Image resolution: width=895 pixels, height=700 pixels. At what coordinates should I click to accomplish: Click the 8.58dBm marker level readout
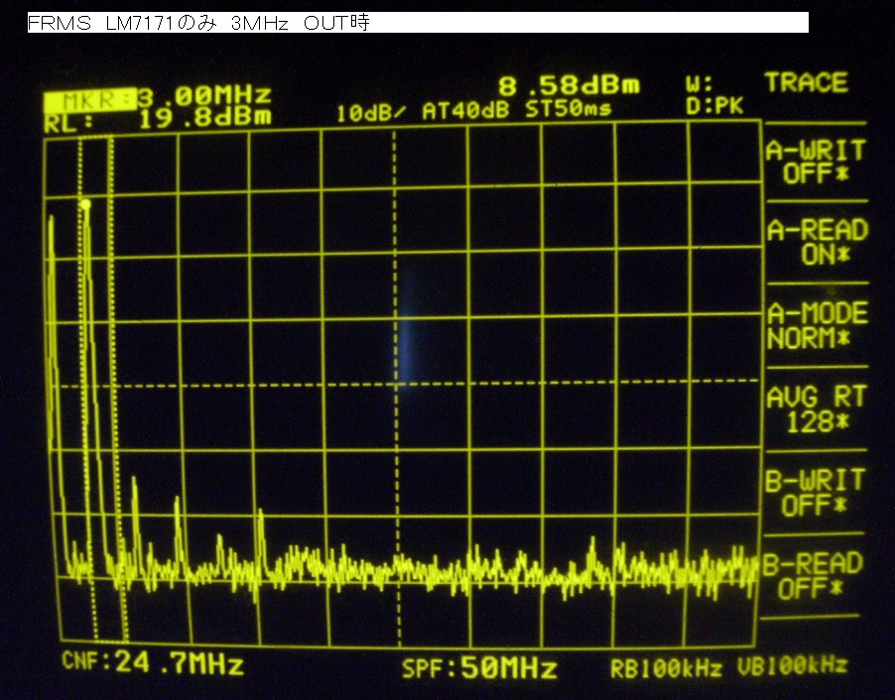point(570,86)
